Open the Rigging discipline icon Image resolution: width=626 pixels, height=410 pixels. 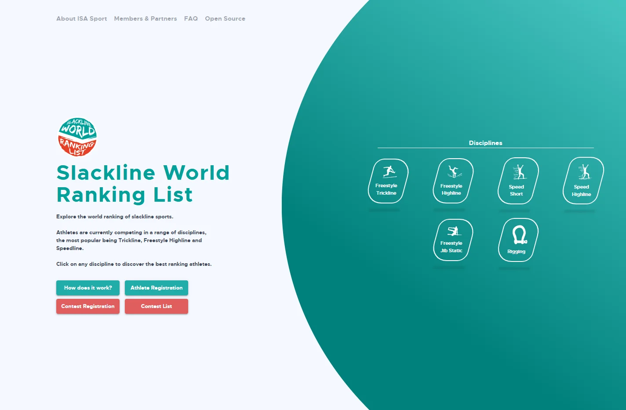click(x=518, y=240)
